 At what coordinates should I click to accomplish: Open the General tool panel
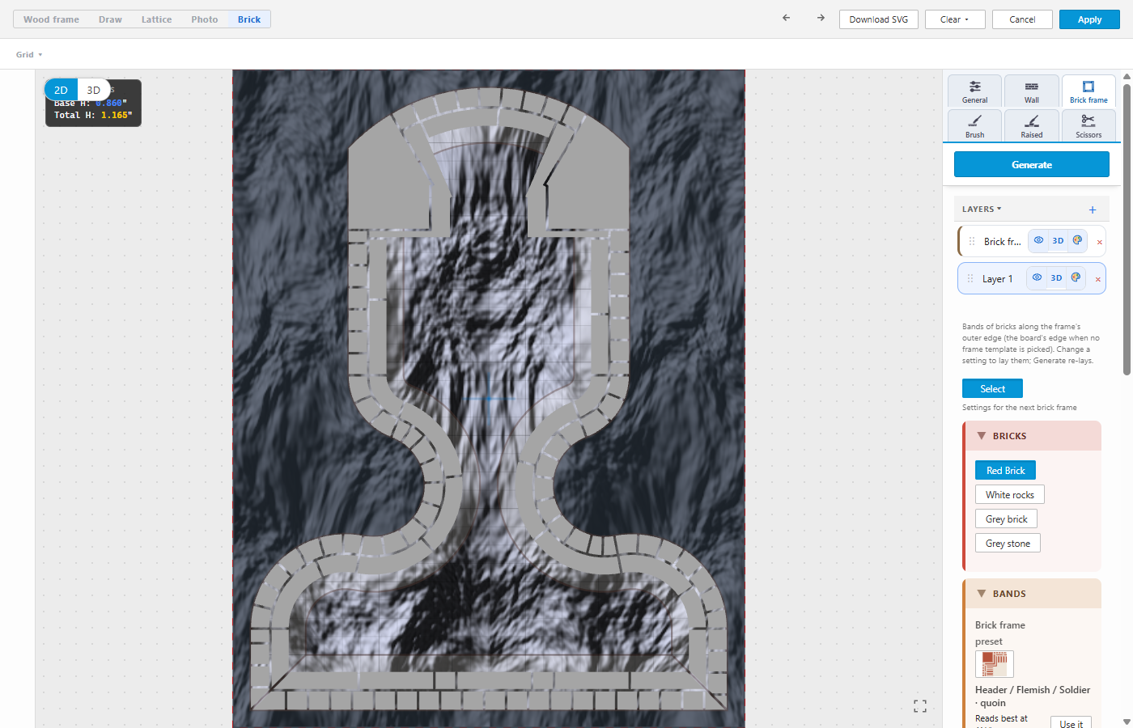coord(975,91)
